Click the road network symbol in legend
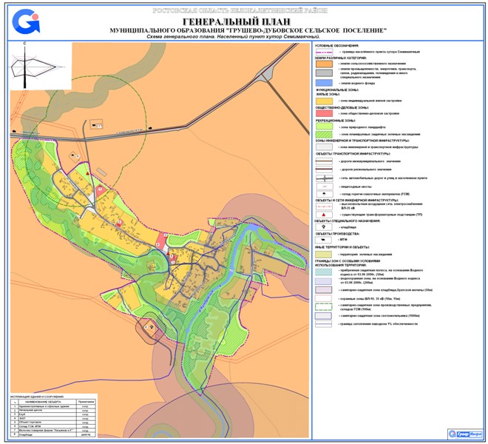488x444 pixels. point(325,178)
